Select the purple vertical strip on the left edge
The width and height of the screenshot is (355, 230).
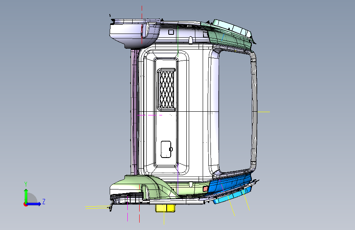pos(136,112)
